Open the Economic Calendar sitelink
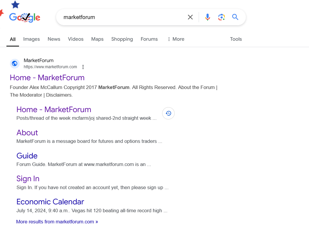Image resolution: width=309 pixels, height=226 pixels. pos(50,202)
